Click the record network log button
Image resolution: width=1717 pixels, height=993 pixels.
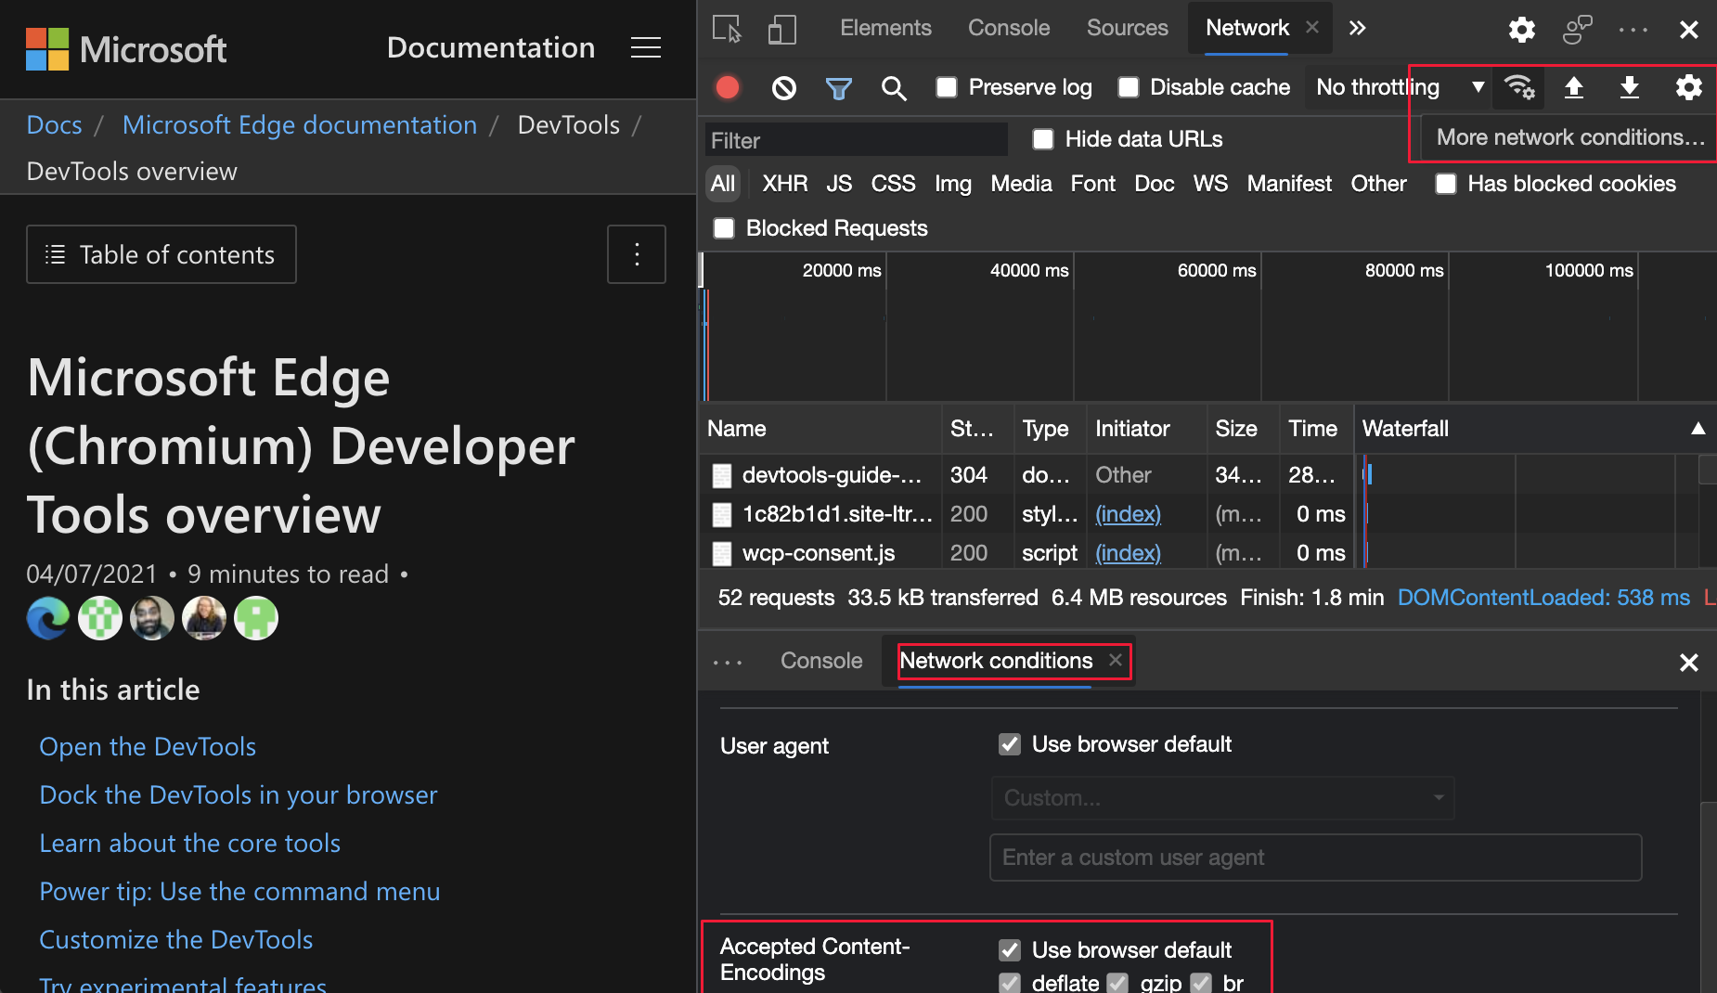click(x=728, y=87)
